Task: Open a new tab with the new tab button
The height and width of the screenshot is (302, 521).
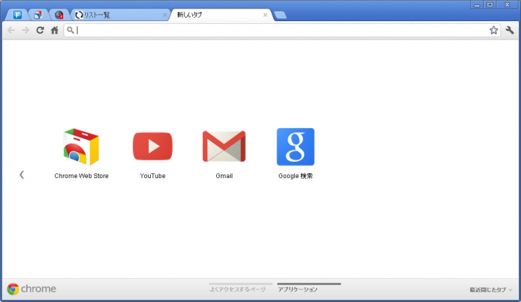Action: click(x=280, y=15)
